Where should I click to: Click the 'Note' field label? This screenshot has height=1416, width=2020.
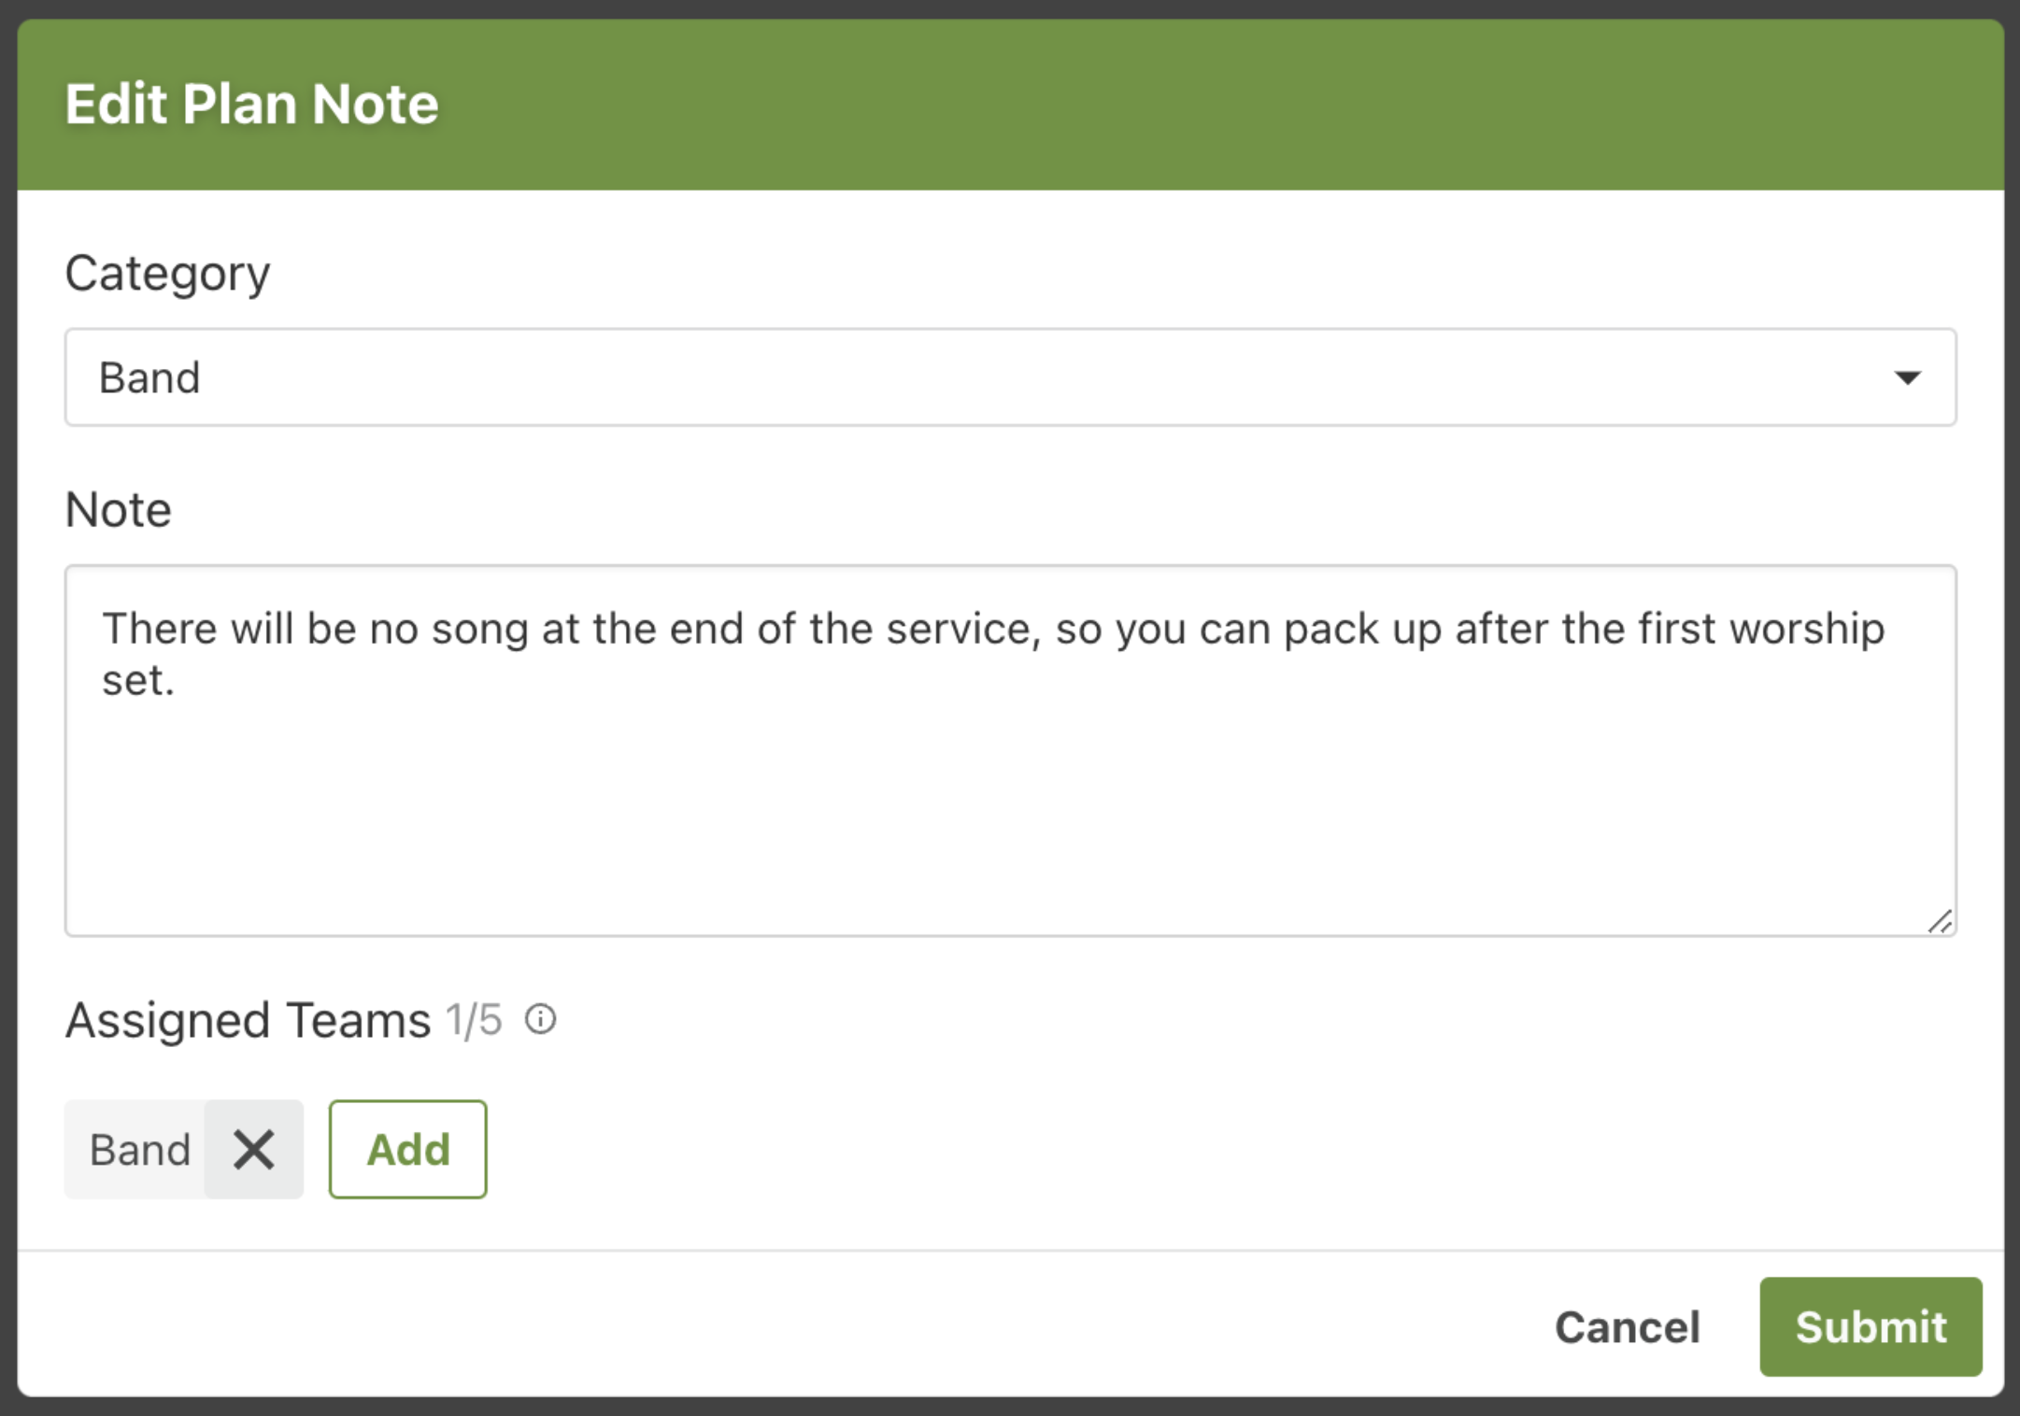click(x=118, y=510)
